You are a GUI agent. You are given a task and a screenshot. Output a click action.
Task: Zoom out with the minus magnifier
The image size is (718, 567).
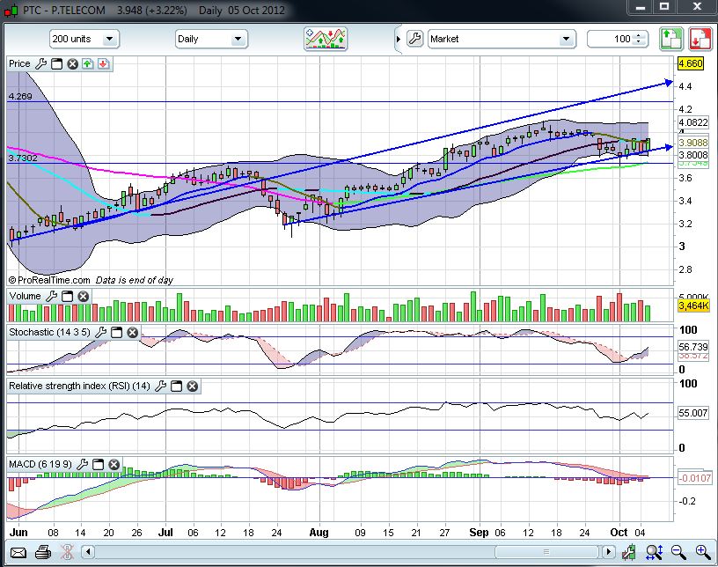(678, 552)
